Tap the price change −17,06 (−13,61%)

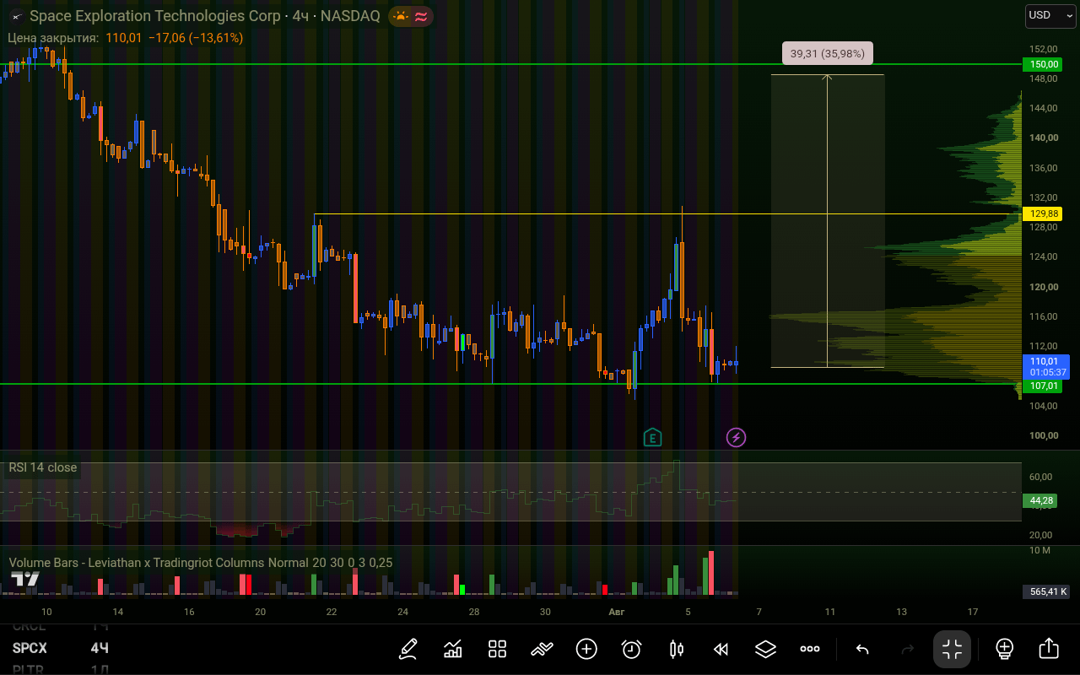click(x=196, y=38)
